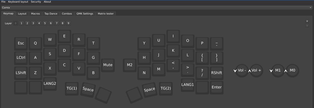Open the About menu
The width and height of the screenshot is (314, 108).
coord(47,2)
